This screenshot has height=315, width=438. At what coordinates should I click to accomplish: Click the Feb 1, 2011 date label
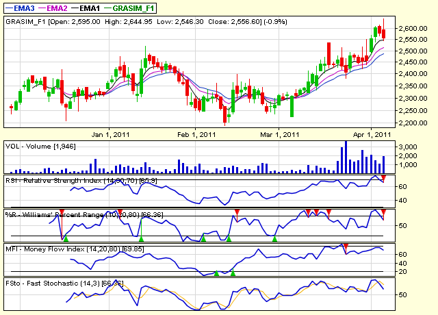tap(196, 135)
